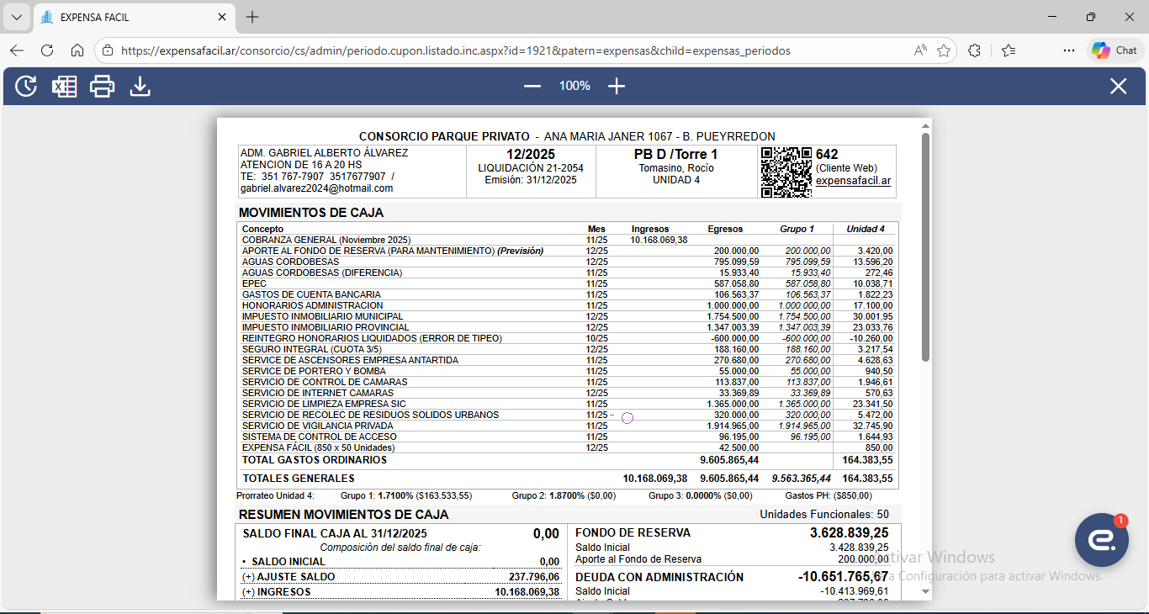Select the EXPENSA FACIL tab

pyautogui.click(x=126, y=17)
